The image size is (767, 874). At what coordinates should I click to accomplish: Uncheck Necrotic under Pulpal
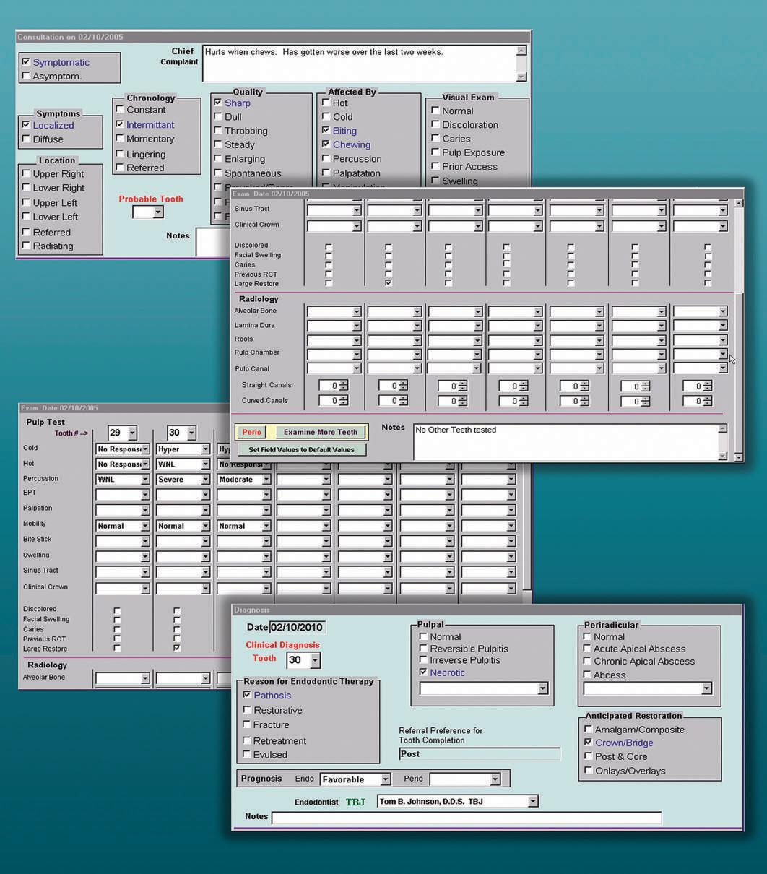click(423, 672)
